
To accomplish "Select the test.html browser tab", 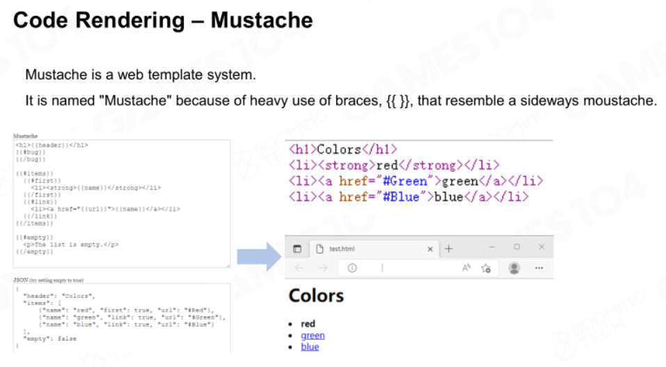I will (x=374, y=249).
